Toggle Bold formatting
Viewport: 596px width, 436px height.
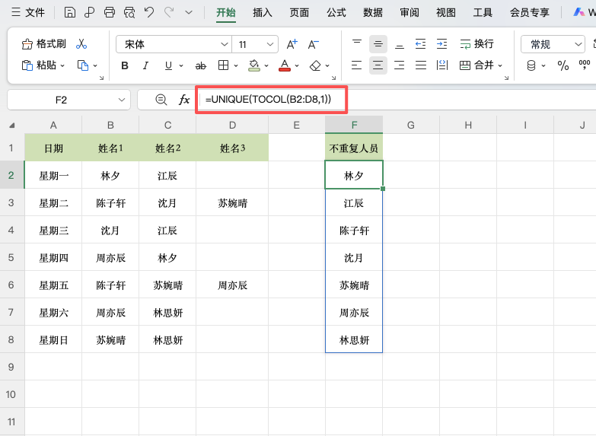(125, 65)
